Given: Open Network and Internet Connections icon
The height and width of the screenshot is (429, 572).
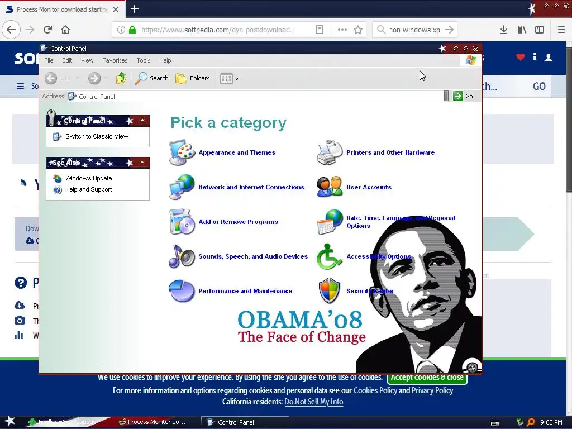Looking at the screenshot, I should point(182,187).
